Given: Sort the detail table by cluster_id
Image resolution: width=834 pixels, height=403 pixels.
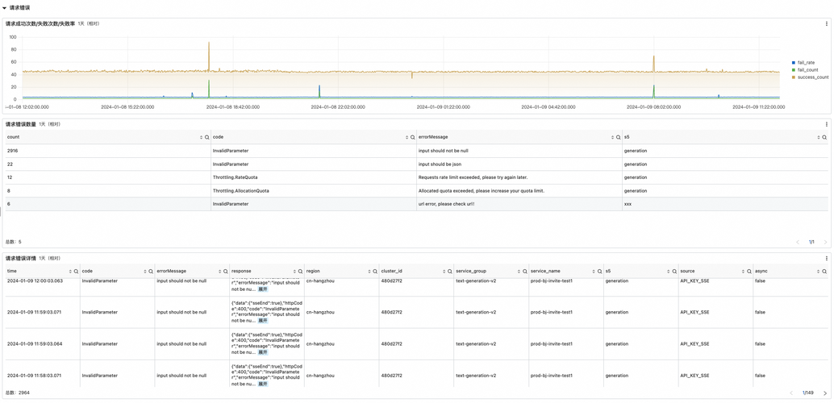Looking at the screenshot, I should pyautogui.click(x=444, y=272).
